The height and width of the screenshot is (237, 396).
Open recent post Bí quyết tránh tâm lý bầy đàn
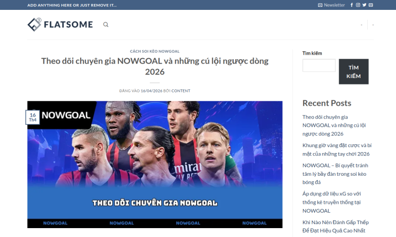point(336,174)
